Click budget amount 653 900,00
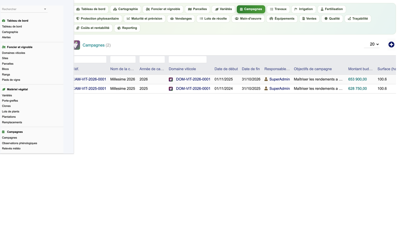This screenshot has width=403, height=249. (357, 79)
